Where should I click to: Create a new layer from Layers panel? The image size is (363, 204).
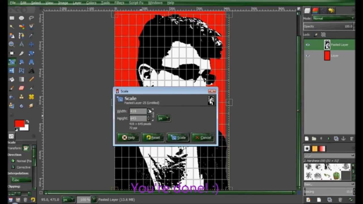307,139
